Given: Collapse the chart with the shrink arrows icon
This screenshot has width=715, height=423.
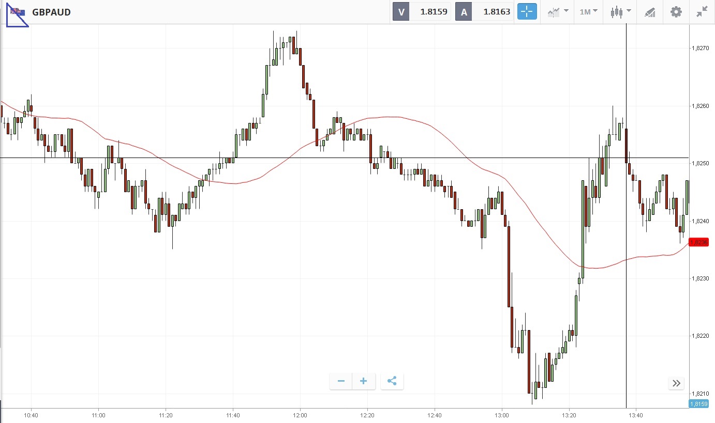Looking at the screenshot, I should click(x=702, y=11).
